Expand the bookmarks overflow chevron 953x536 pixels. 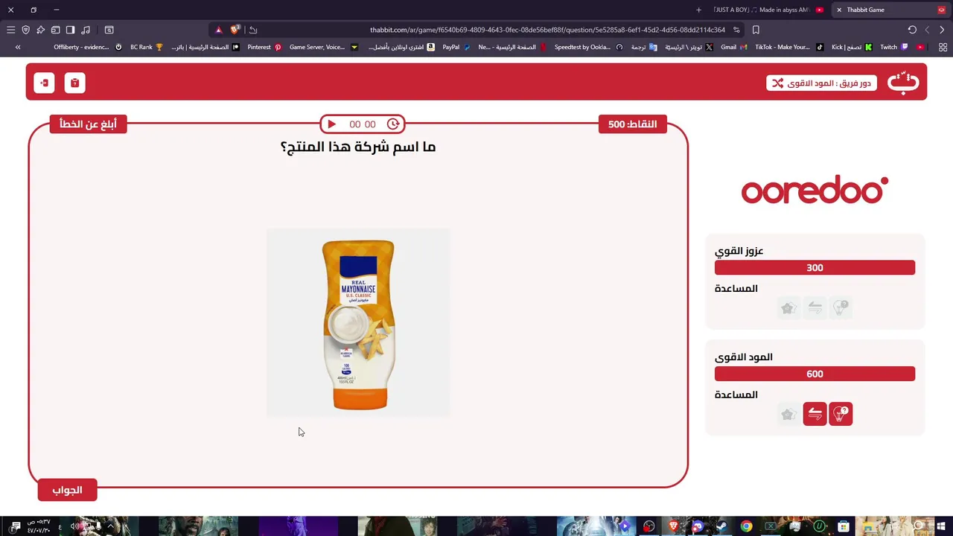pos(18,47)
